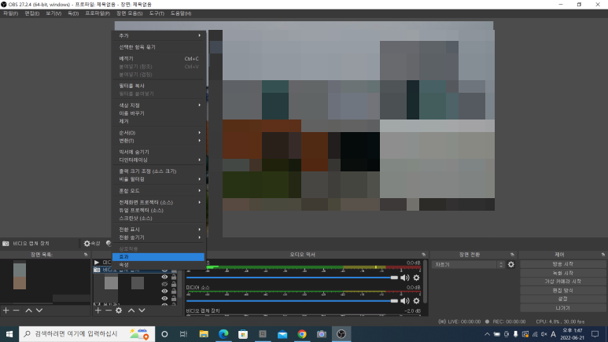Open the gear settings of the 미디어 소스 mixer channel
608x342 pixels.
tap(416, 301)
